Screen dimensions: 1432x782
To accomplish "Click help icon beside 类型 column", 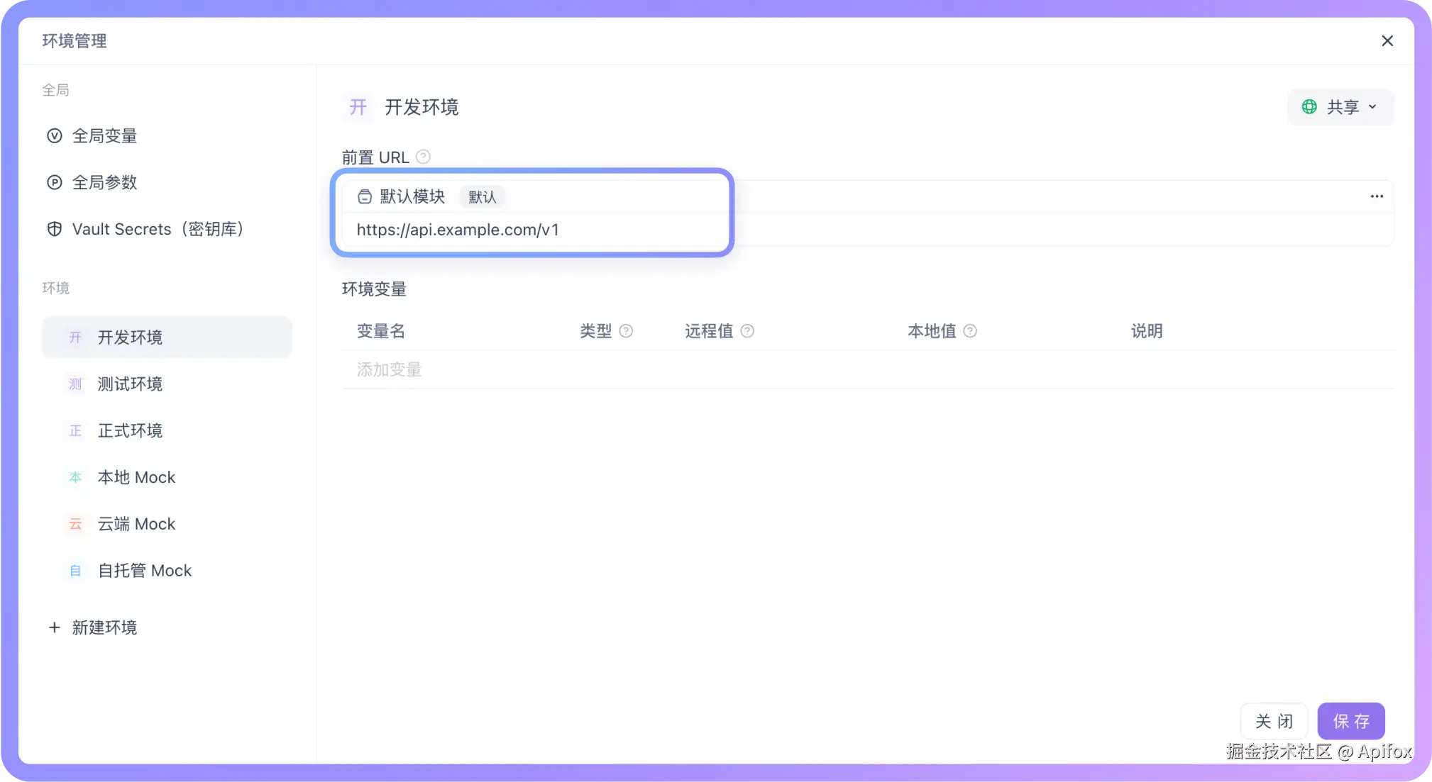I will (x=626, y=331).
